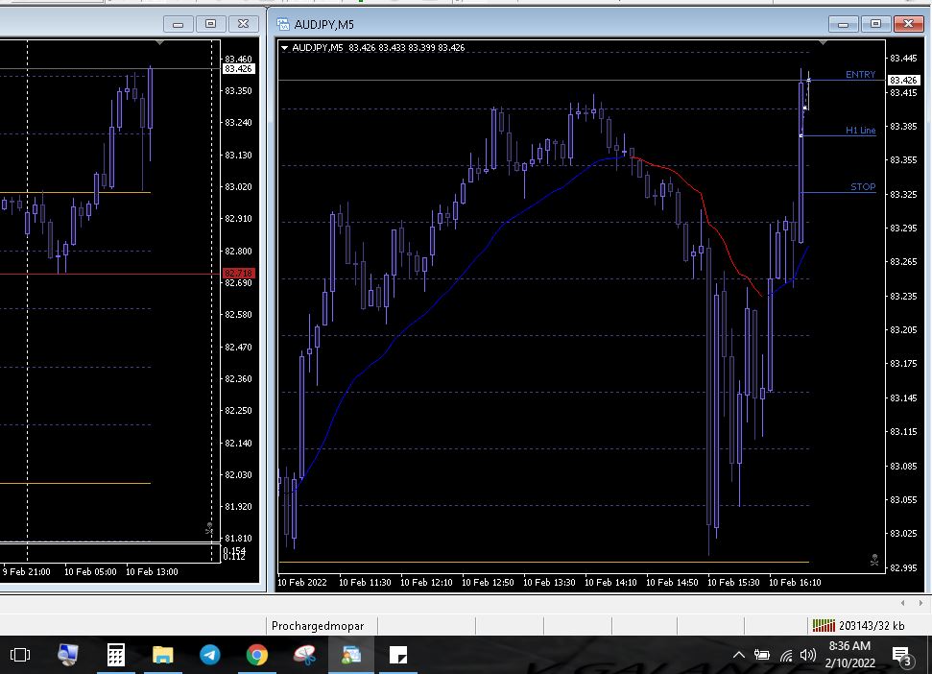
Task: Open the volume control in tray
Action: 808,655
